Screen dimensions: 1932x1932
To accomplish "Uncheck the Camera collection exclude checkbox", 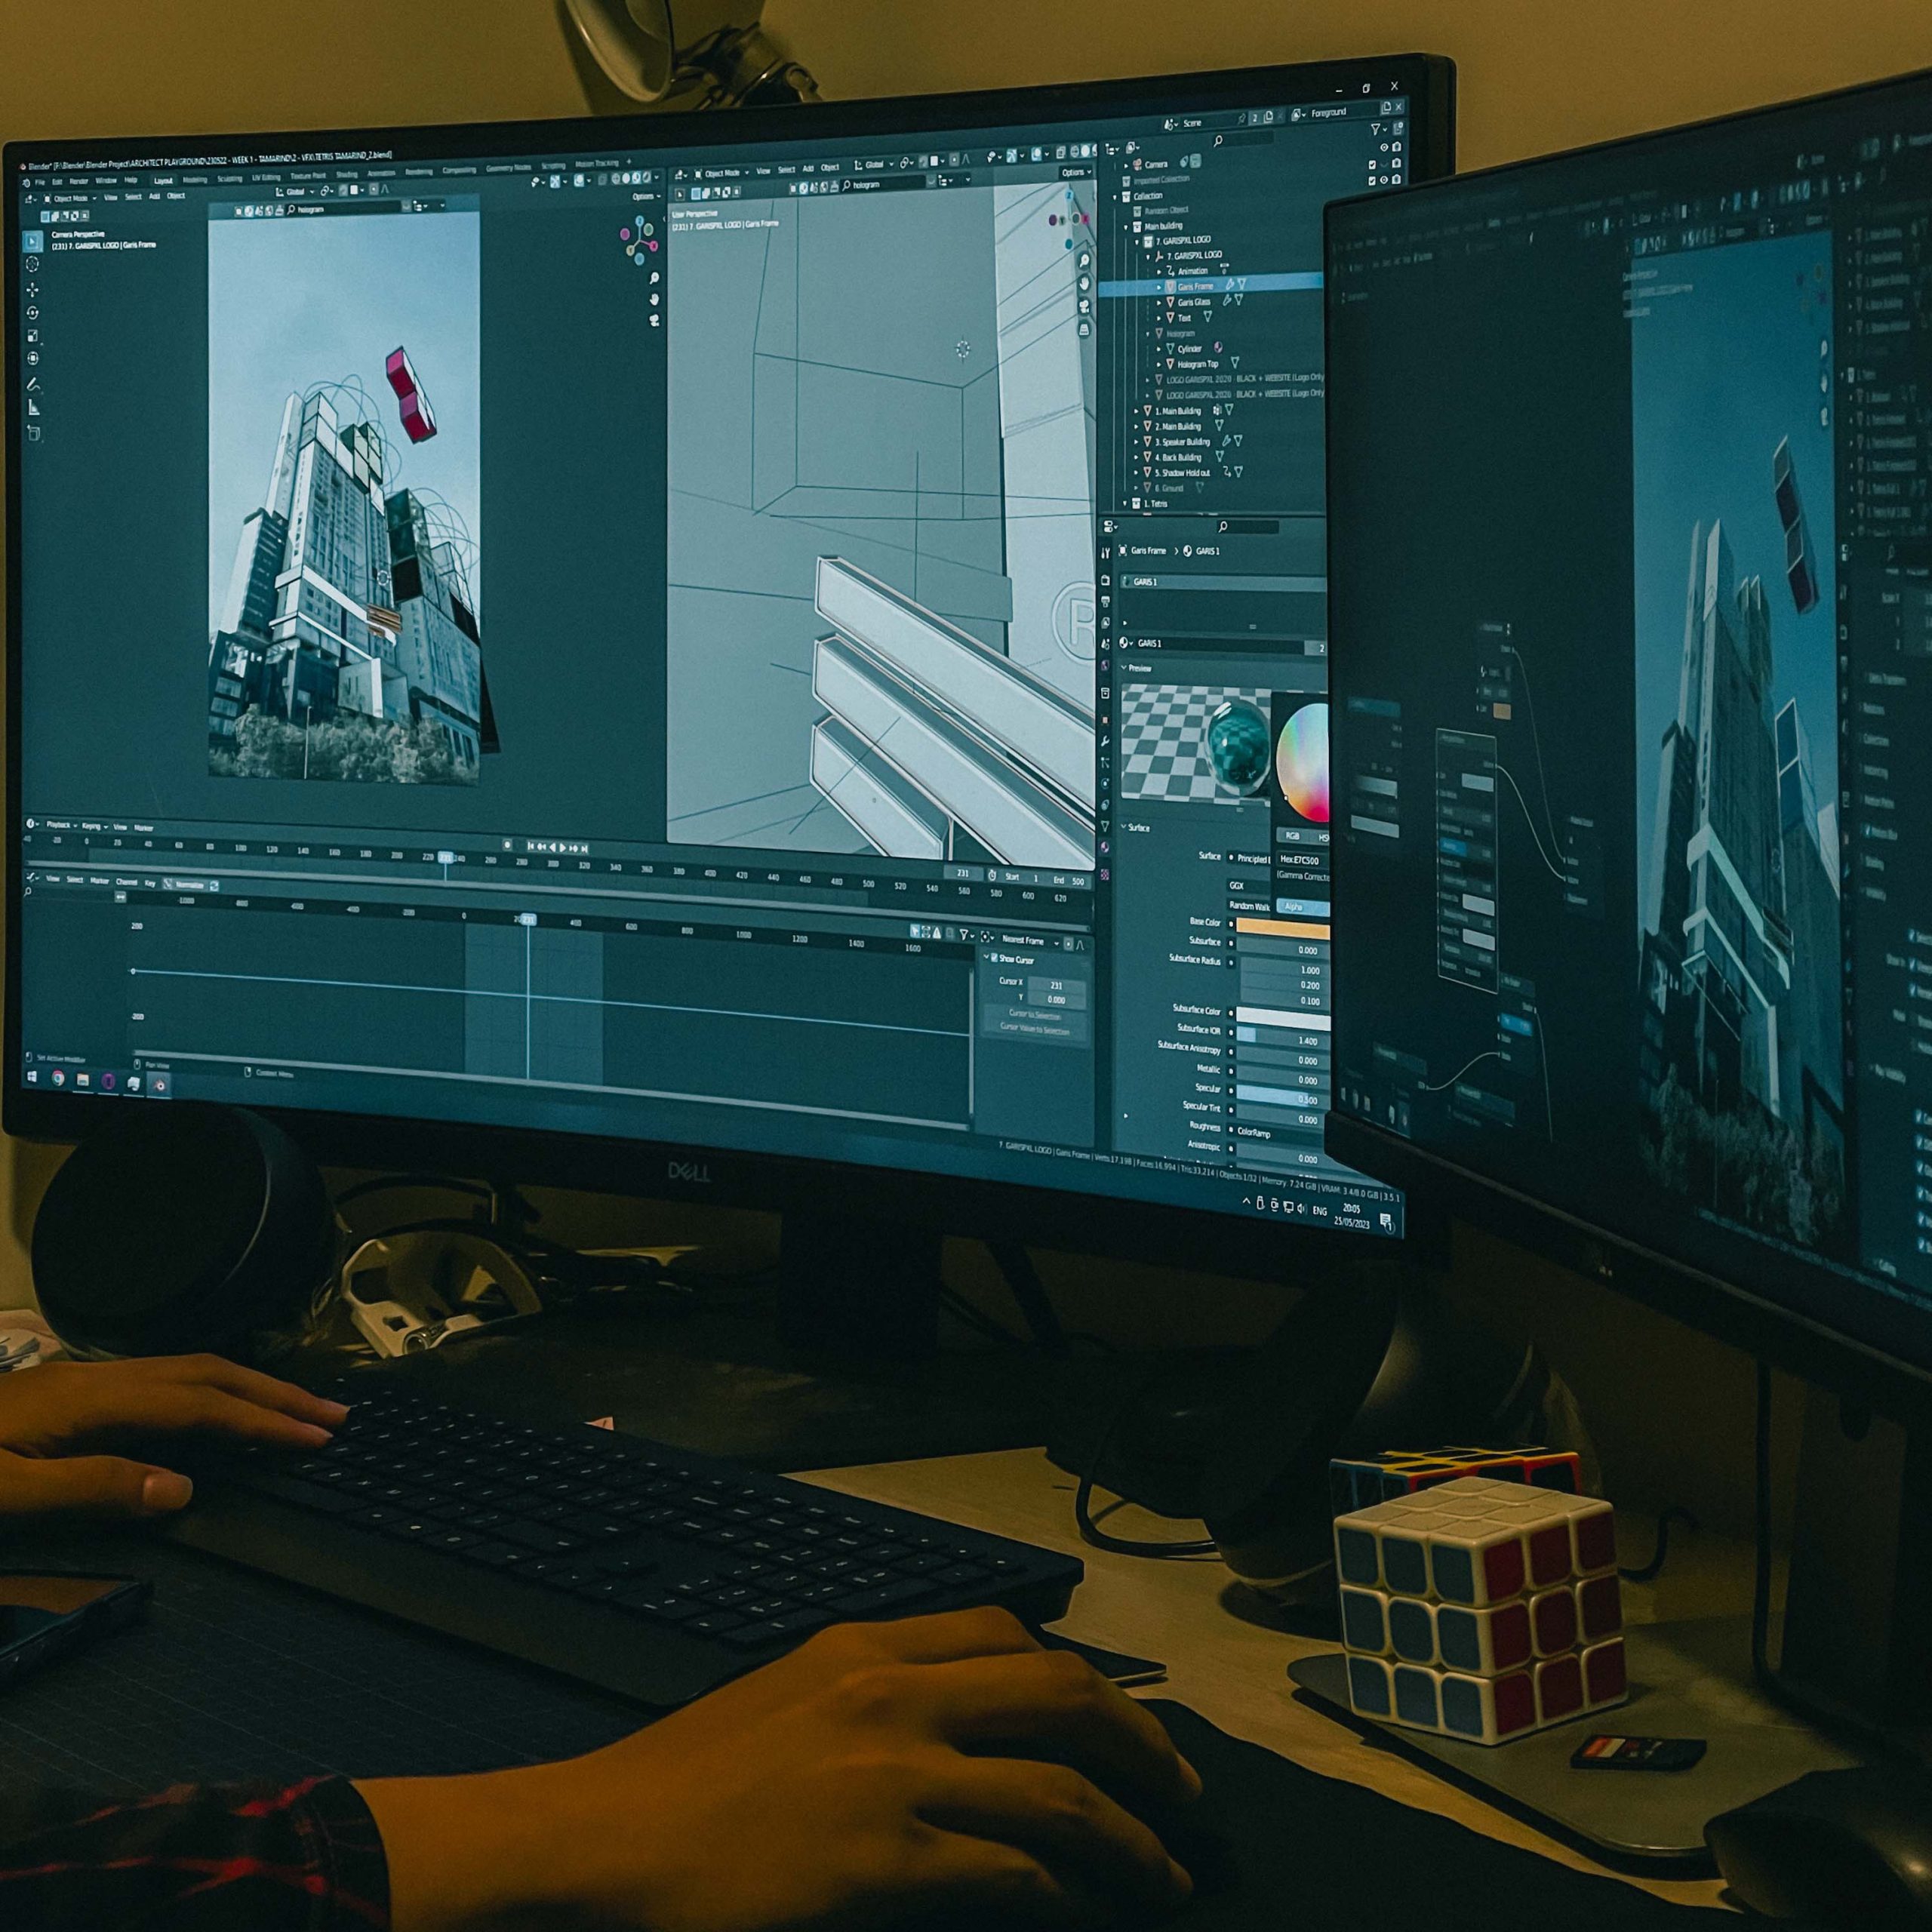I will (1372, 164).
